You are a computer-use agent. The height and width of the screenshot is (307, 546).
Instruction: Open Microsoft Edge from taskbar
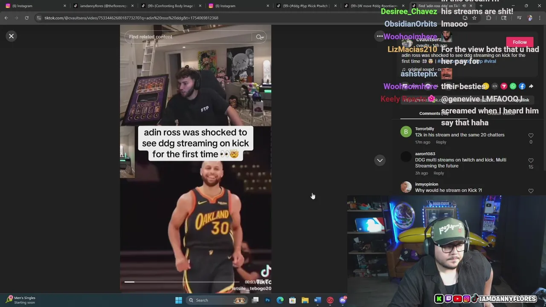click(x=280, y=300)
